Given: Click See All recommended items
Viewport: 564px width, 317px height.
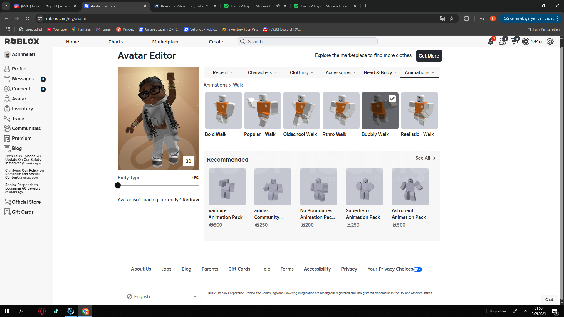Looking at the screenshot, I should pos(425,158).
